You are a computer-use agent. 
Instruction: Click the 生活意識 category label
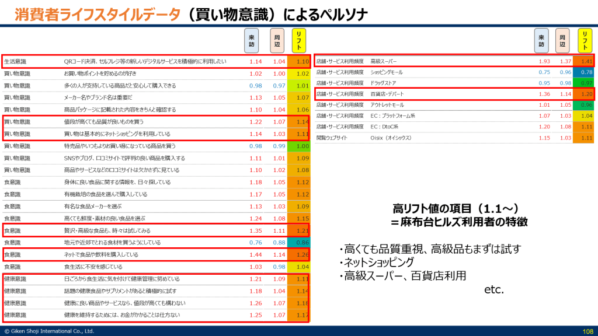click(15, 61)
